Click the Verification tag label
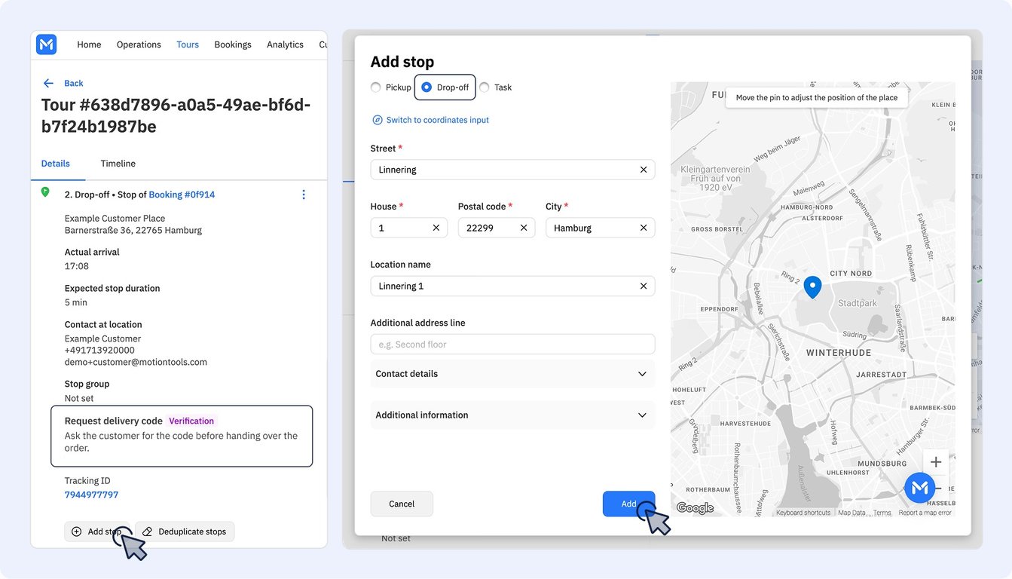Screen dimensions: 1012x579 click(x=191, y=421)
